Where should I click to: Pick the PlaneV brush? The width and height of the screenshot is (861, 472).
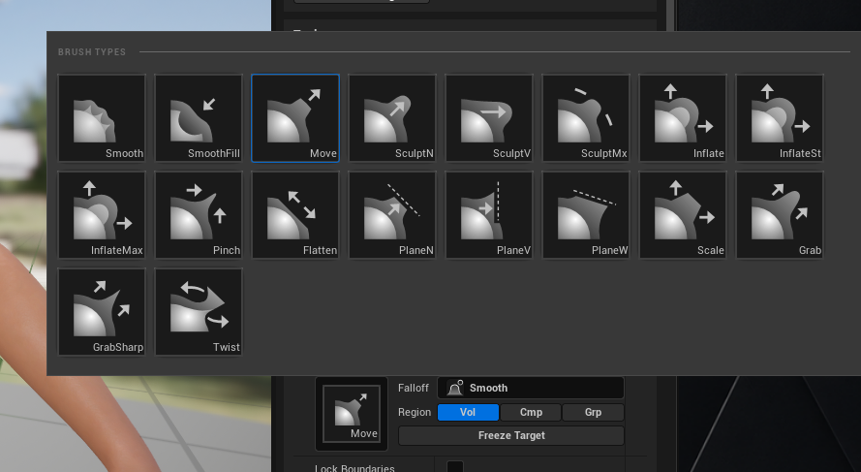489,215
